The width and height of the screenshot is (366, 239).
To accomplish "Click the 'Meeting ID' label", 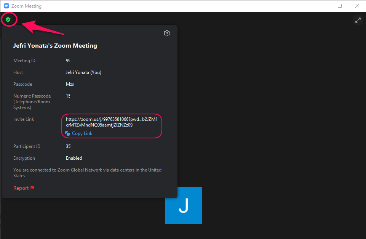I will point(24,61).
